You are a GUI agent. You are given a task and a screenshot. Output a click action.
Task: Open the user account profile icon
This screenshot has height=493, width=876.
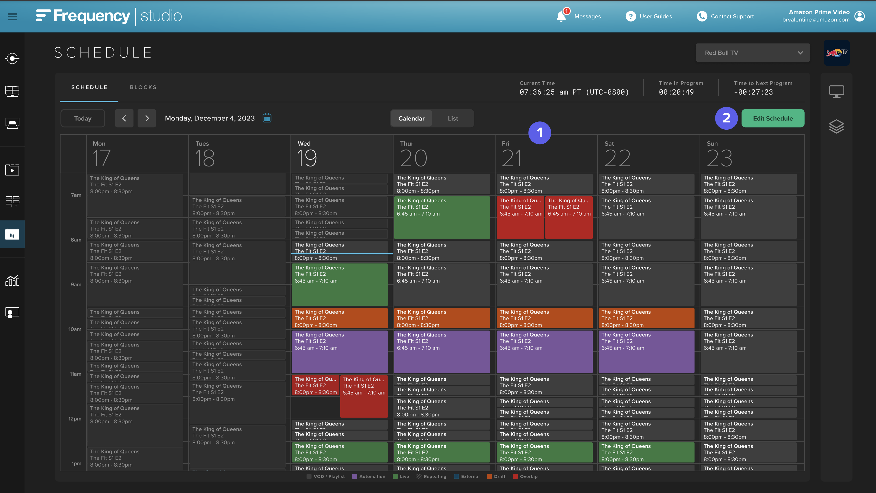pyautogui.click(x=860, y=16)
